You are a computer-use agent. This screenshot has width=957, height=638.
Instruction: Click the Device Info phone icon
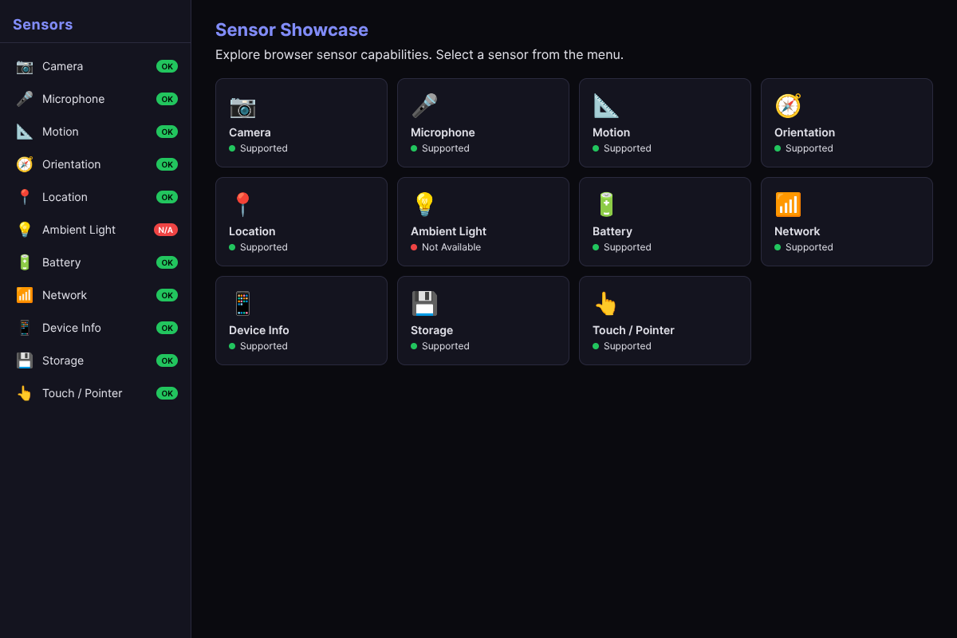tap(24, 328)
